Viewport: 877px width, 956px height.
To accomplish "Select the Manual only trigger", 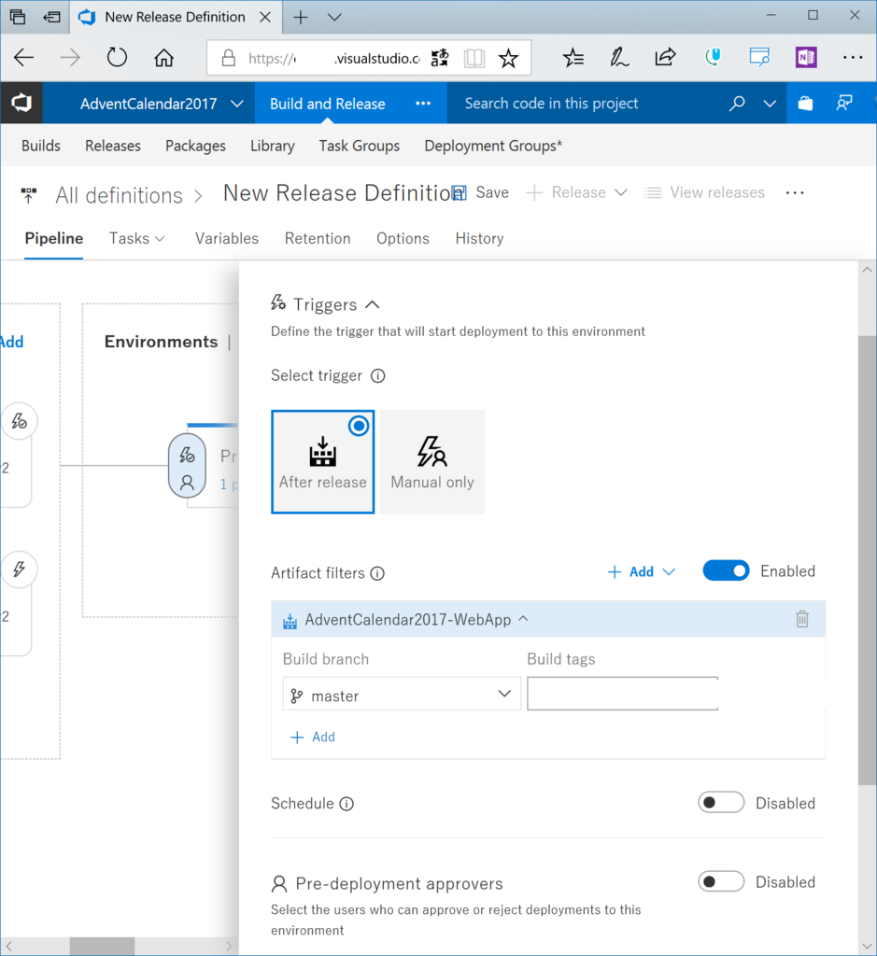I will pos(432,461).
